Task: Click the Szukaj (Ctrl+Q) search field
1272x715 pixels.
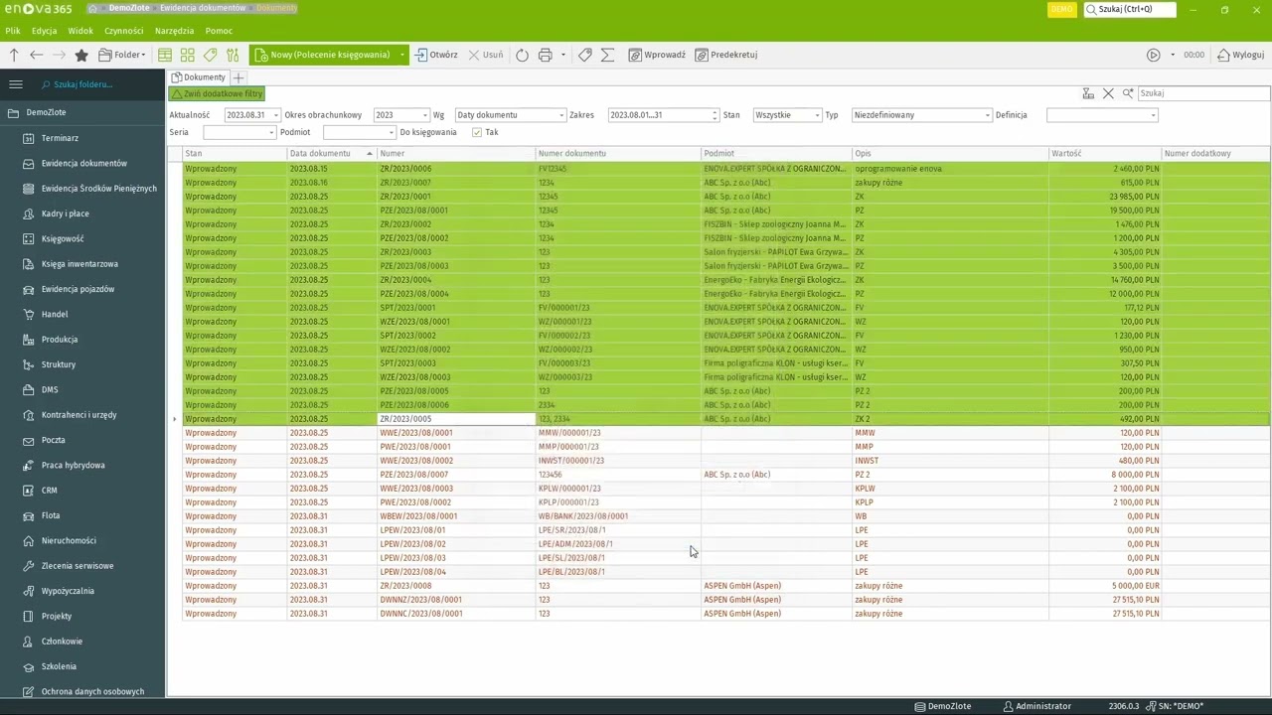Action: point(1130,9)
